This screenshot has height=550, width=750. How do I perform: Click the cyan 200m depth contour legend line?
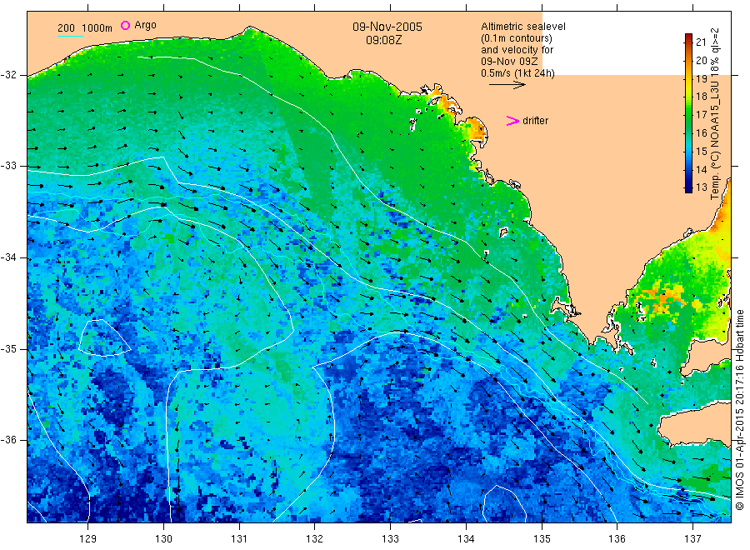pyautogui.click(x=70, y=36)
